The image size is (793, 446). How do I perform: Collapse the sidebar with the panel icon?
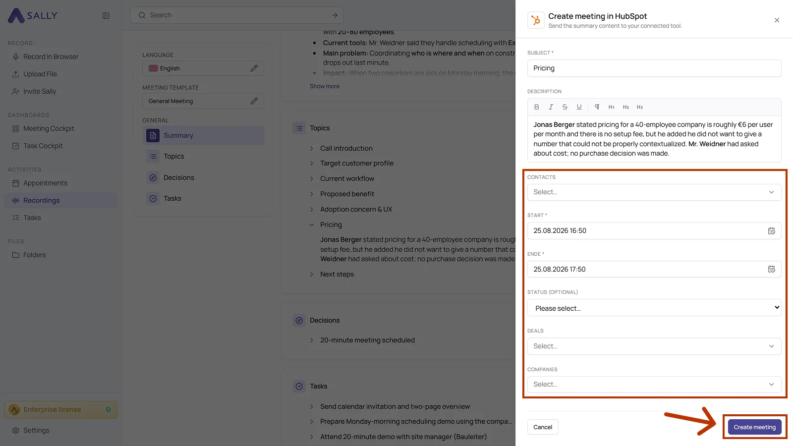[106, 16]
